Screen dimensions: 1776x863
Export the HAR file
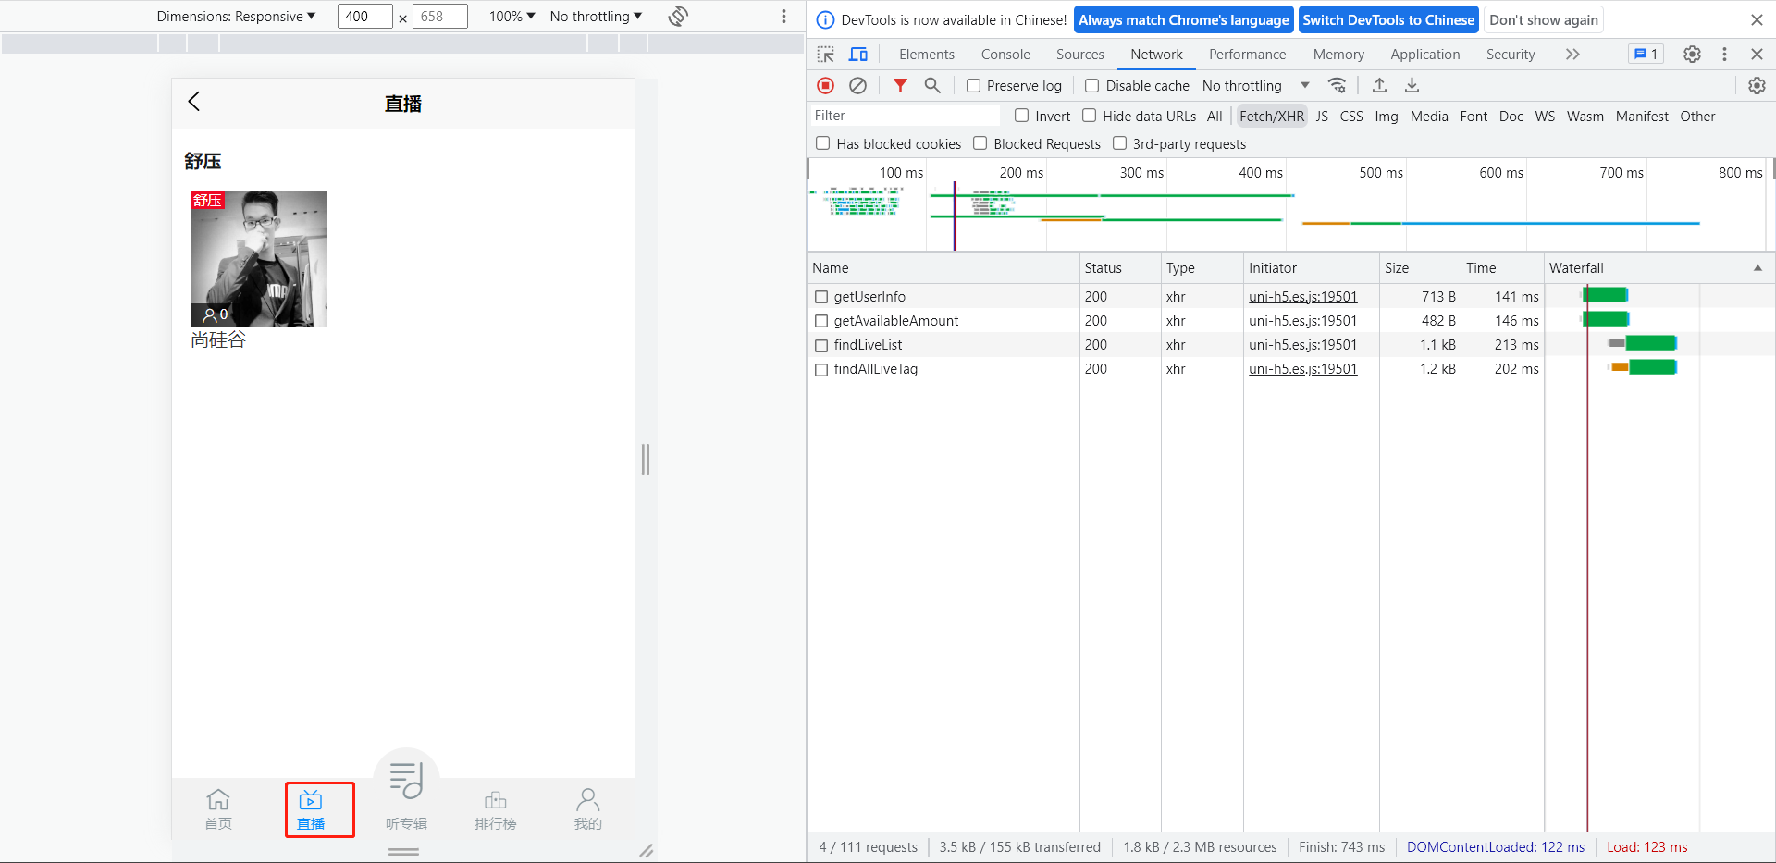coord(1412,85)
